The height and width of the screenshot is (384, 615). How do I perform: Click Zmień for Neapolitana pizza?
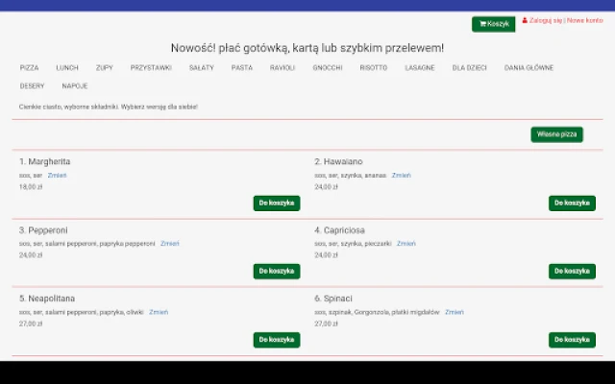click(x=159, y=312)
